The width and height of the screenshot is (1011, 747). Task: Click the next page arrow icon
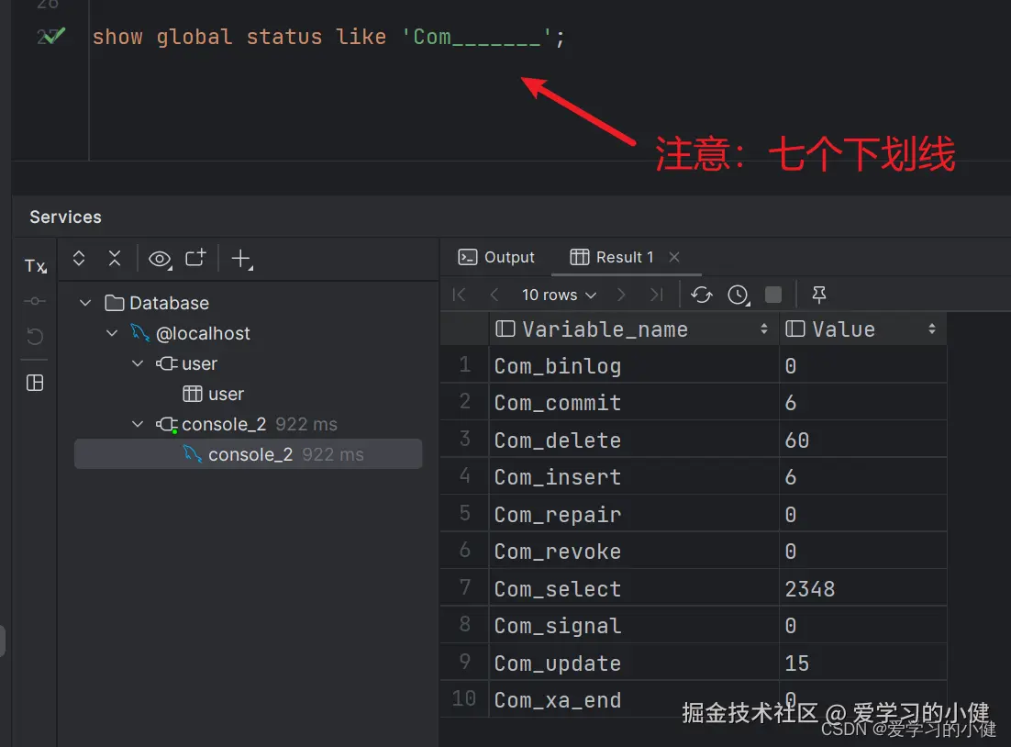point(621,295)
